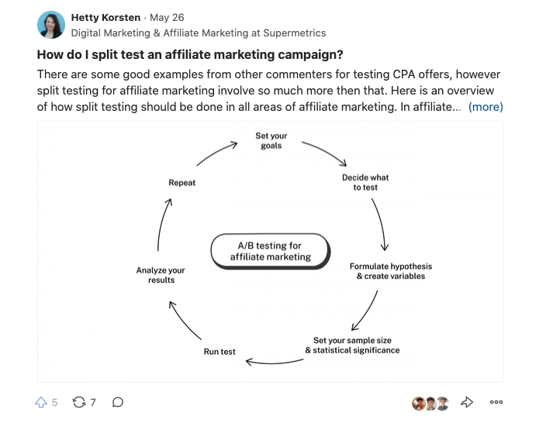The image size is (560, 423).
Task: Click 'Set your goals' in the diagram
Action: click(271, 140)
